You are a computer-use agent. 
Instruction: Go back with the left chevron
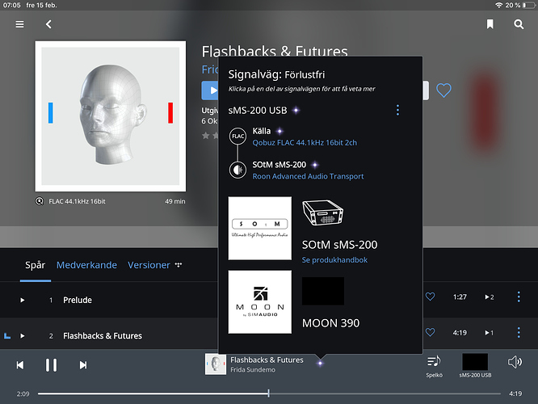[x=48, y=24]
